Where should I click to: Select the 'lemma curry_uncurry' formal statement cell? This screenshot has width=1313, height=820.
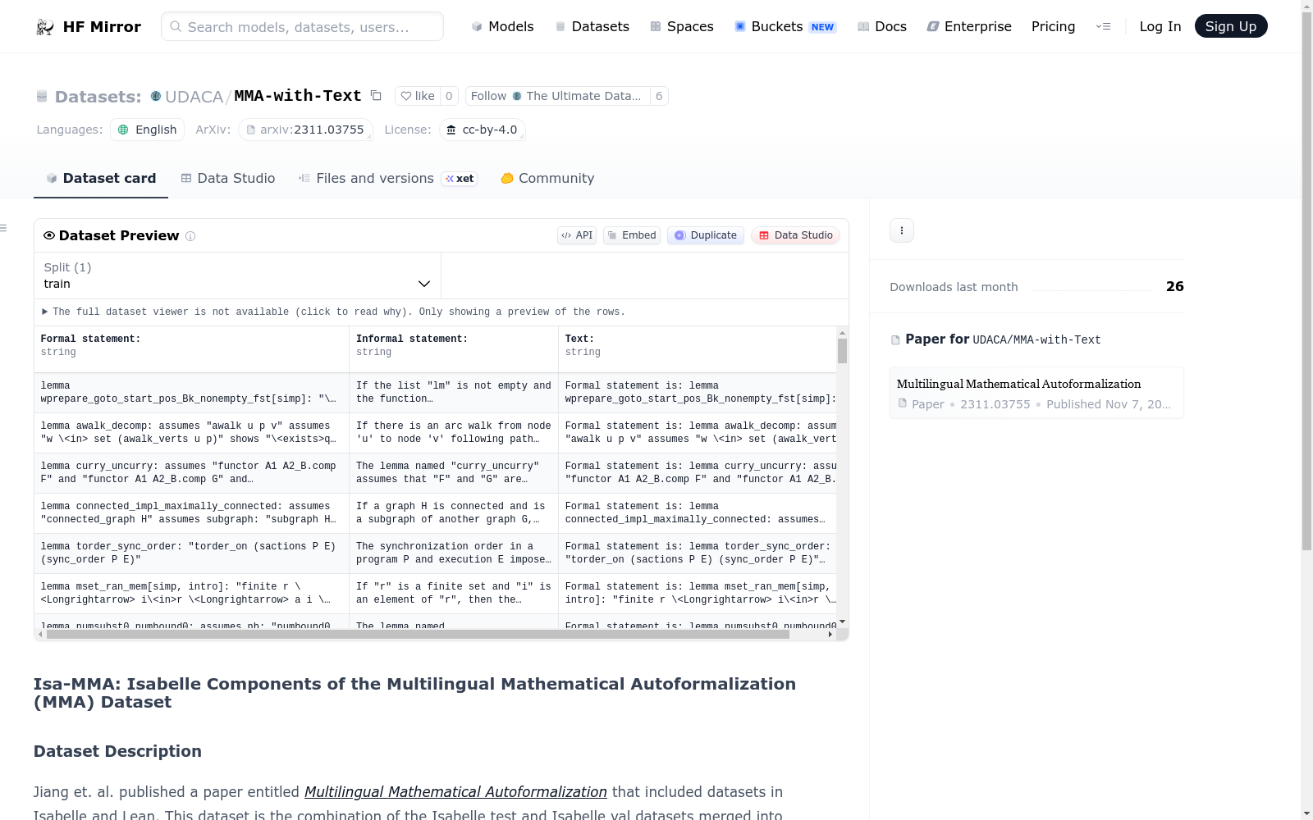[192, 473]
